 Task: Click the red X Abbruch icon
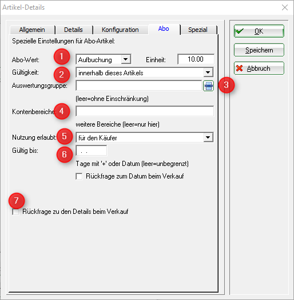pyautogui.click(x=239, y=68)
